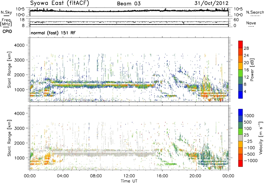264x183 pixels.
Task: Click the "16" value on Power colorbar
Action: coord(246,70)
